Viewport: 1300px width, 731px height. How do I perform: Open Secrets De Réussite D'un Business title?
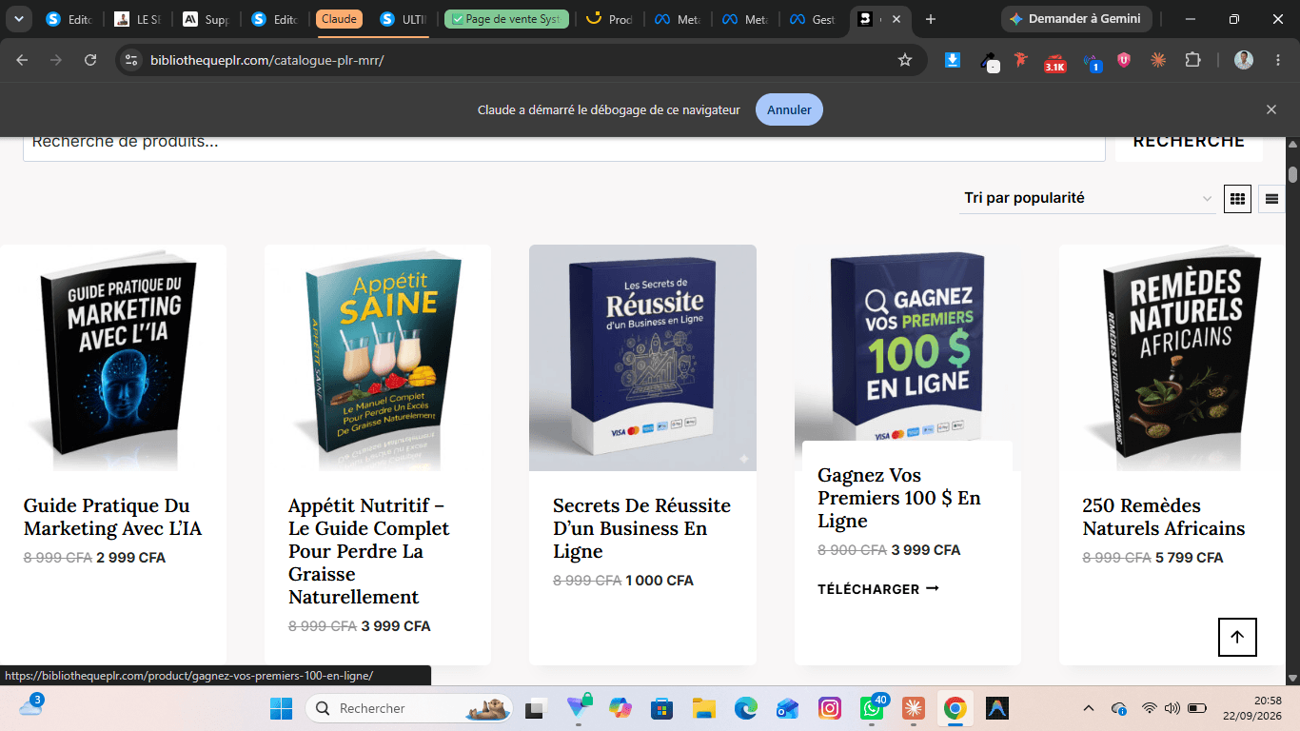pos(642,528)
